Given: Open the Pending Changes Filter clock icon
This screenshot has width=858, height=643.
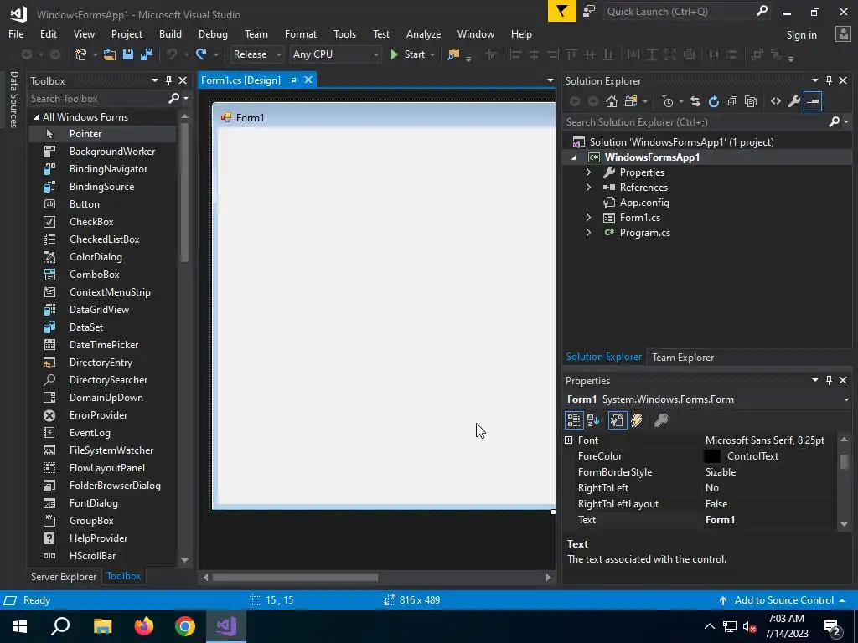Looking at the screenshot, I should click(x=668, y=101).
